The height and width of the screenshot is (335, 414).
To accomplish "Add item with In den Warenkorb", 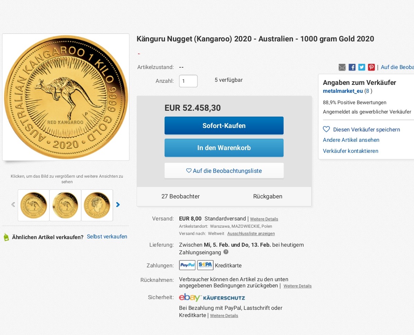I will [224, 148].
